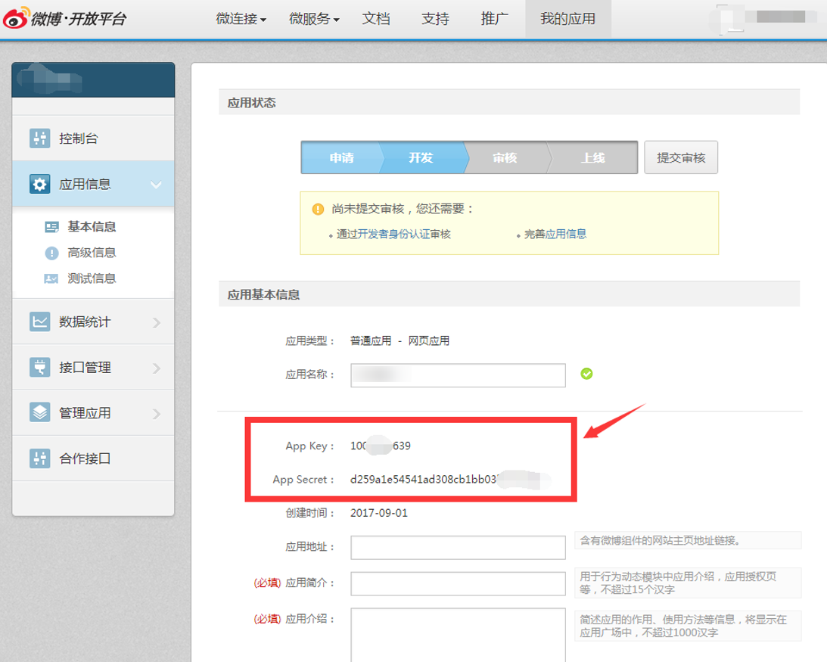Click the 应用信息 gear icon
The height and width of the screenshot is (662, 827).
pyautogui.click(x=39, y=184)
